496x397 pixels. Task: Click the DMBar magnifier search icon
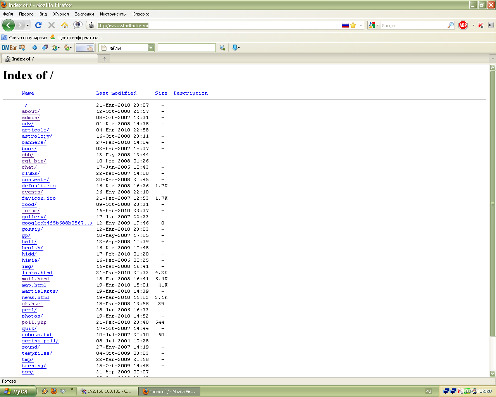222,48
